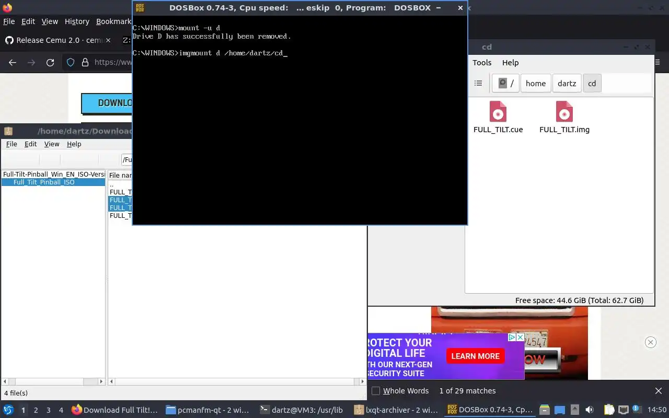669x418 pixels.
Task: Click the 'File name' column header
Action: click(x=121, y=176)
